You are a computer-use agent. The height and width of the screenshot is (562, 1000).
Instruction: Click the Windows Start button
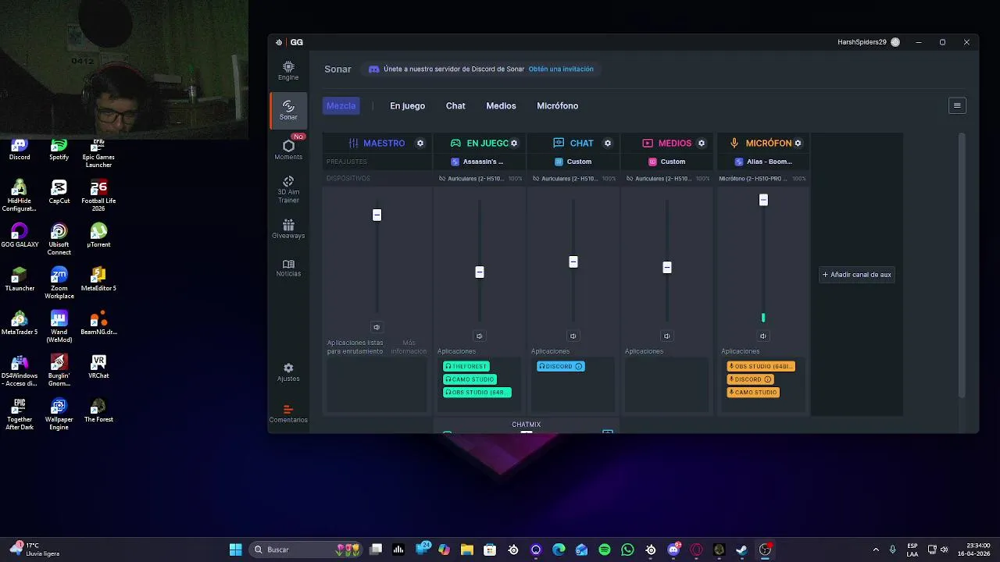pyautogui.click(x=235, y=550)
